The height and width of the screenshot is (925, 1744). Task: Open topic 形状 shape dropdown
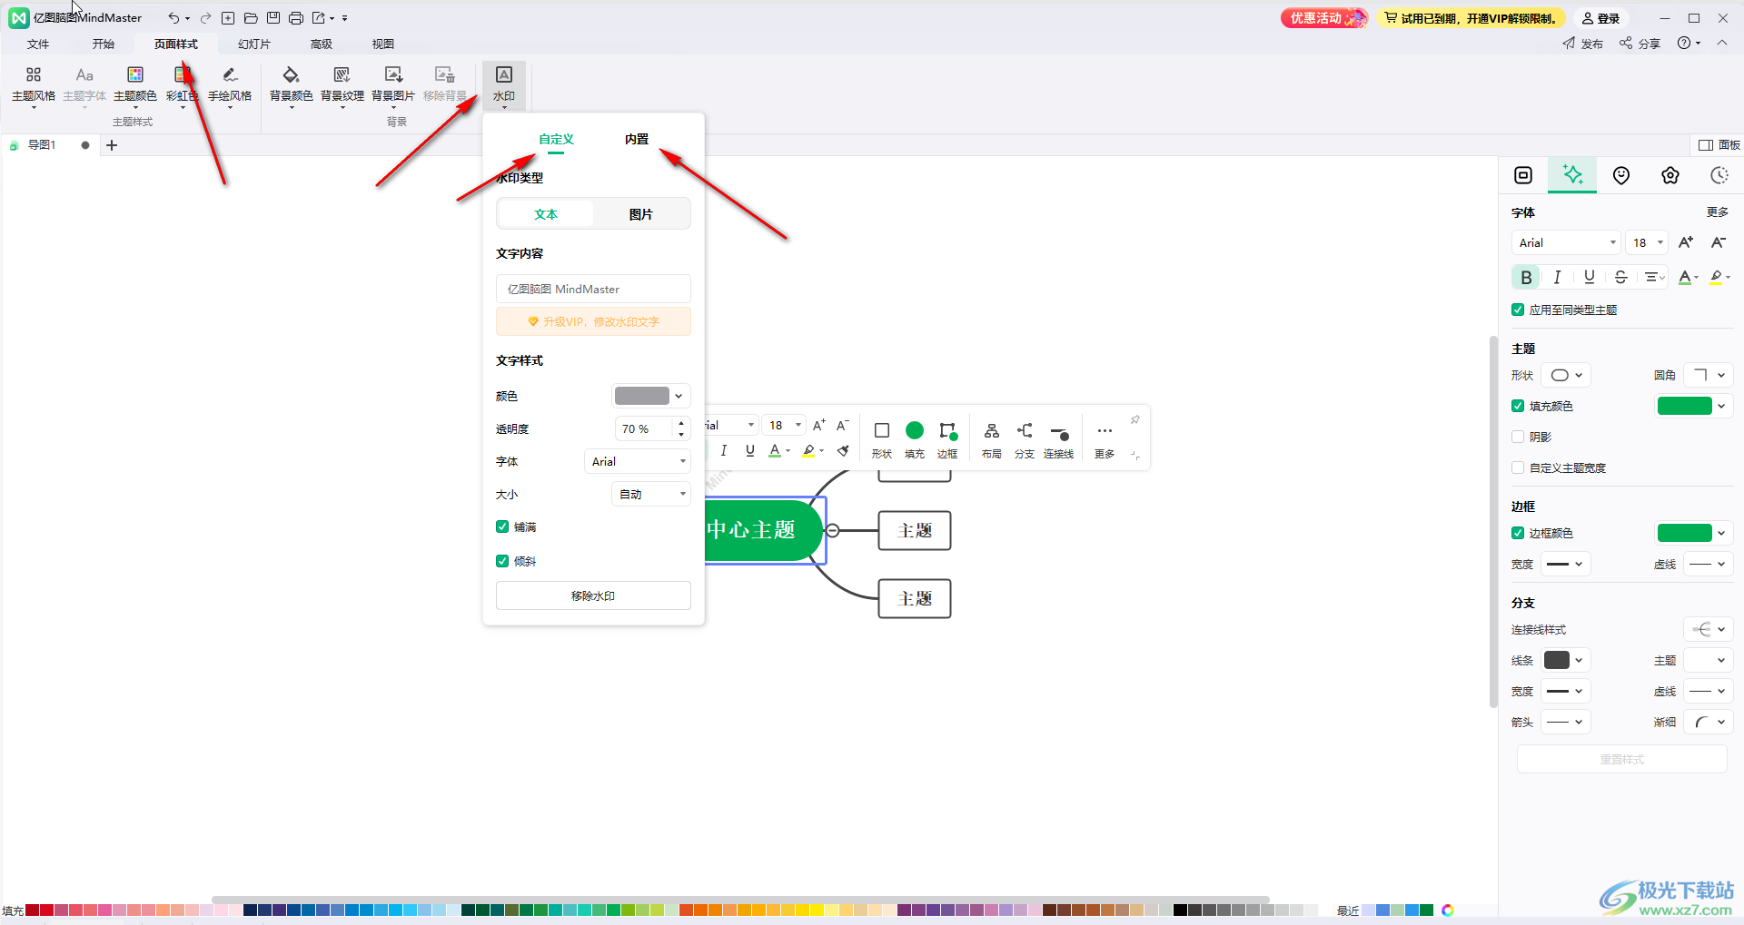click(x=1566, y=375)
